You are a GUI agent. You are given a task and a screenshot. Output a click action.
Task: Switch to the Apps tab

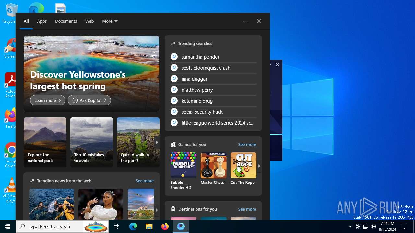click(x=42, y=21)
